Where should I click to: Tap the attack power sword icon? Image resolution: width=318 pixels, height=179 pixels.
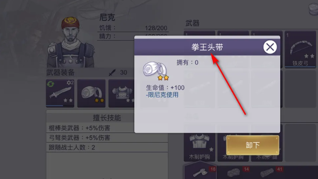click(x=112, y=73)
